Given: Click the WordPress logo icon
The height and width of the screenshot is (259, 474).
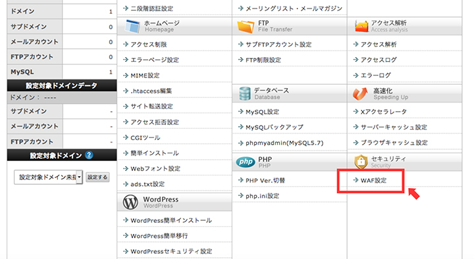Looking at the screenshot, I should point(130,202).
